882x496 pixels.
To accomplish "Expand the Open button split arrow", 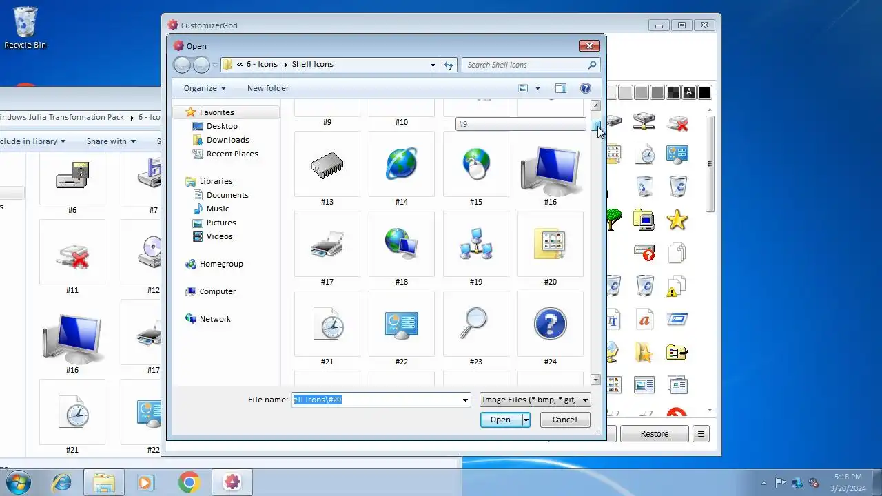I will point(526,420).
